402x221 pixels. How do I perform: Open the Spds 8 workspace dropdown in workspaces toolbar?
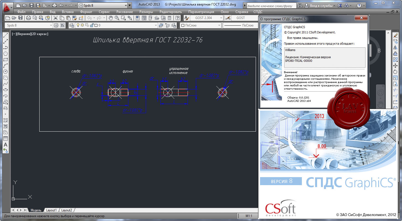29,25
